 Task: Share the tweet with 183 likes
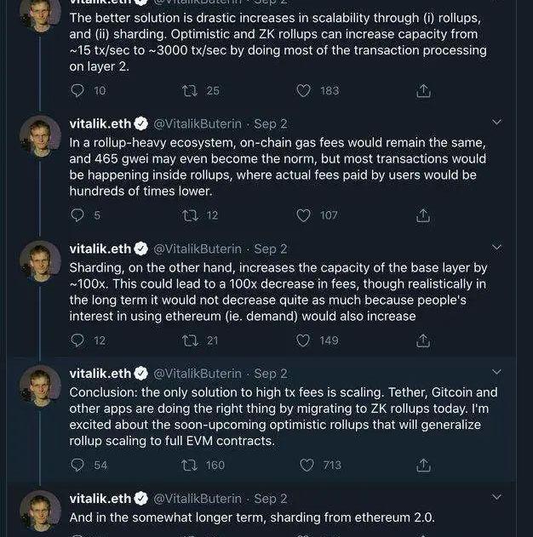click(422, 91)
